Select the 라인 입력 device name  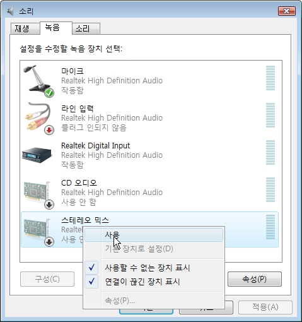coord(78,109)
